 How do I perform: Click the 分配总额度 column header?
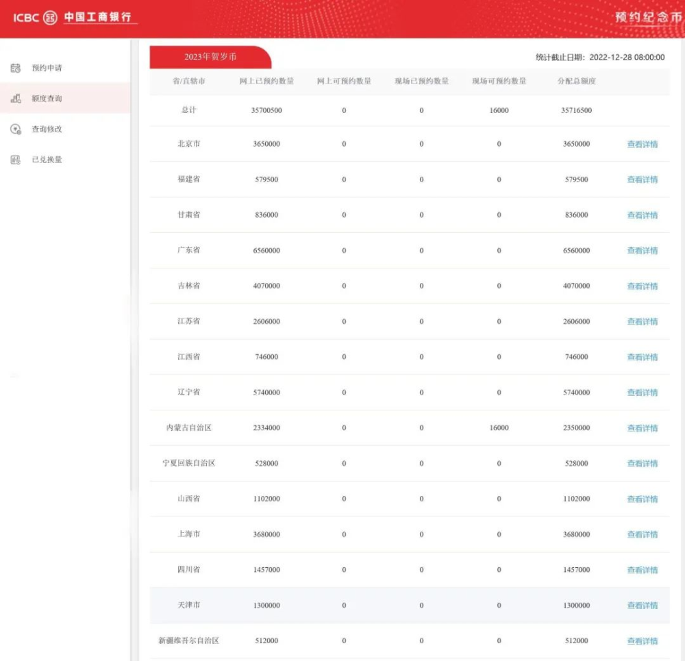pyautogui.click(x=577, y=81)
